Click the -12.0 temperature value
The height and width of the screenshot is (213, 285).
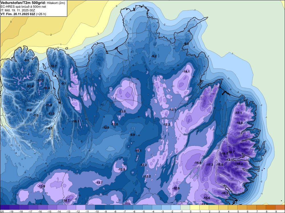[115, 124]
